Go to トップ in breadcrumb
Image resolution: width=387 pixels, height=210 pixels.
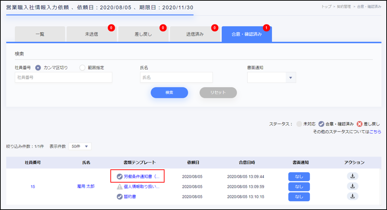pyautogui.click(x=326, y=7)
